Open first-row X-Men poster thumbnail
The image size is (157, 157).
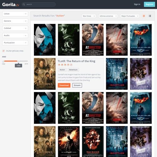pyautogui.click(x=45, y=40)
